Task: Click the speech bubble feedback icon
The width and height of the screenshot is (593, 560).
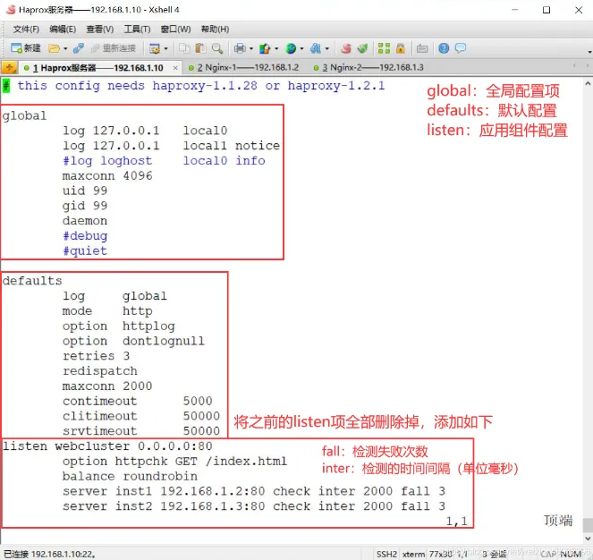Action: click(461, 48)
